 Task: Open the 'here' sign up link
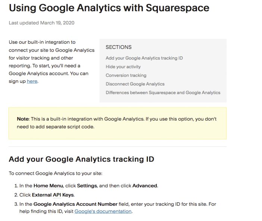tap(32, 81)
